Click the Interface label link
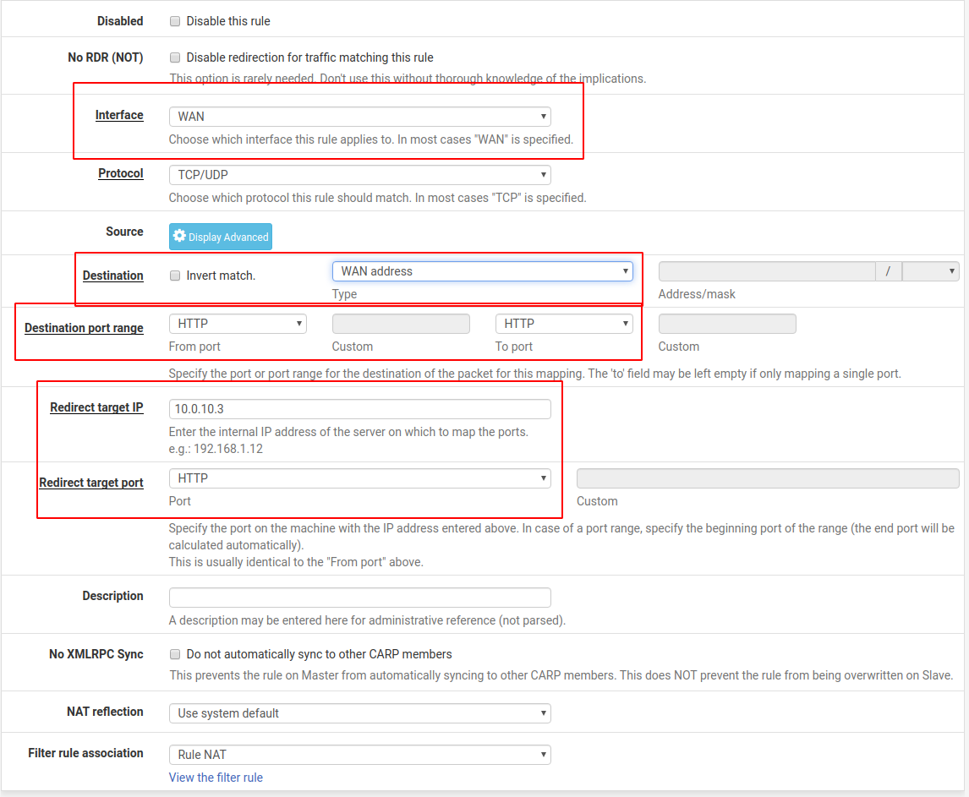969x797 pixels. (x=119, y=115)
